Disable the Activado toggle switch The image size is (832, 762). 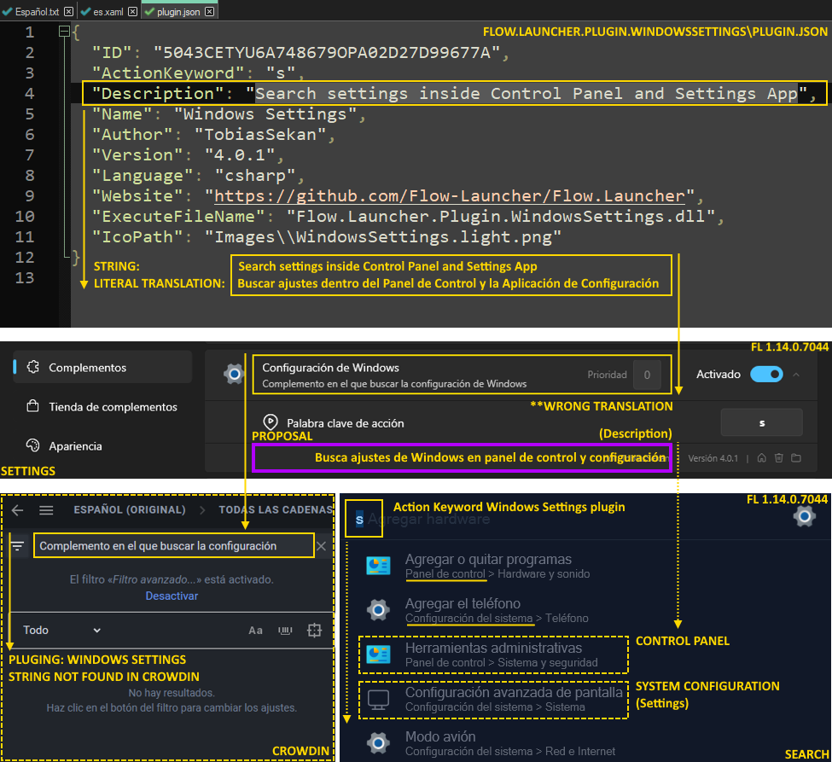(x=766, y=374)
